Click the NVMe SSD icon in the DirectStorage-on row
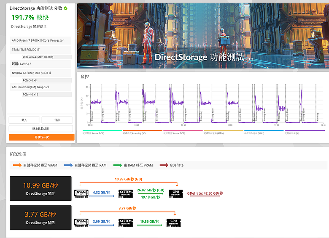The image size is (329, 238). 81,194
